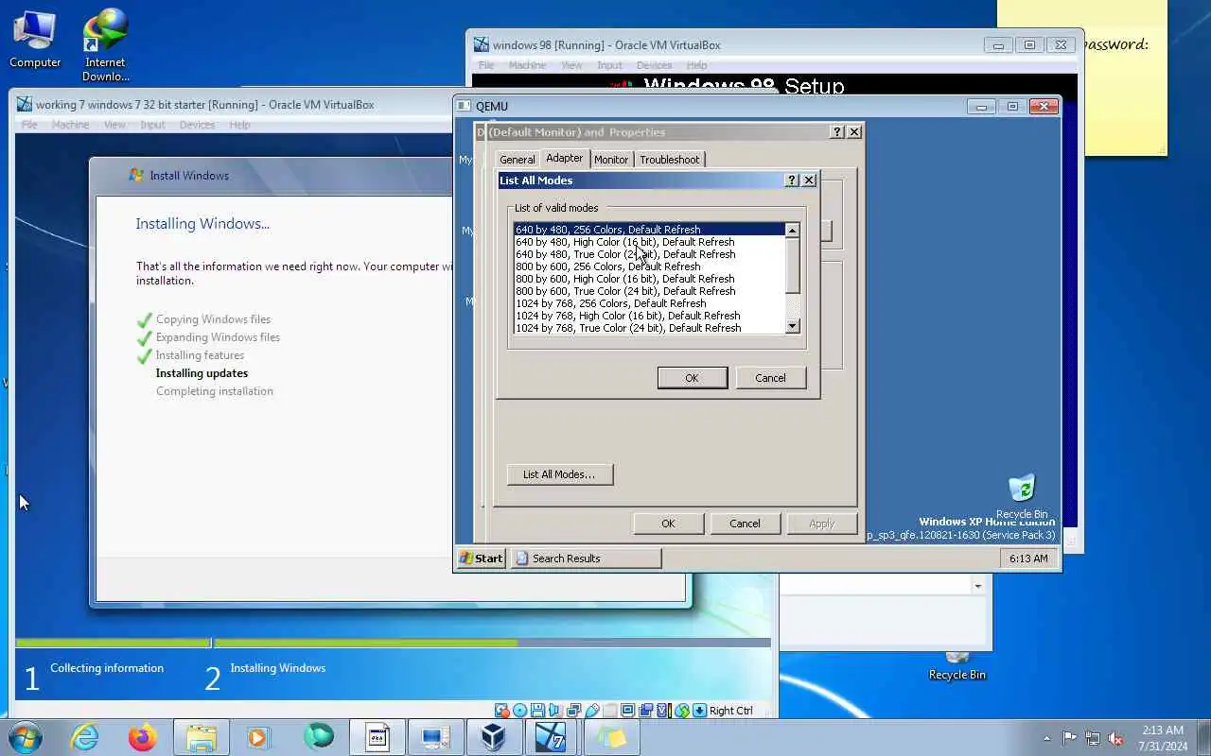Click the VirtualBox hard disk activity indicator
The height and width of the screenshot is (756, 1211).
[500, 711]
